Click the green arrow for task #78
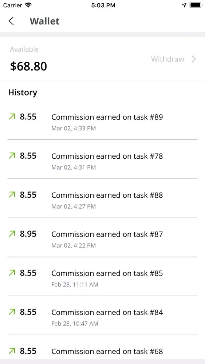 [12, 155]
